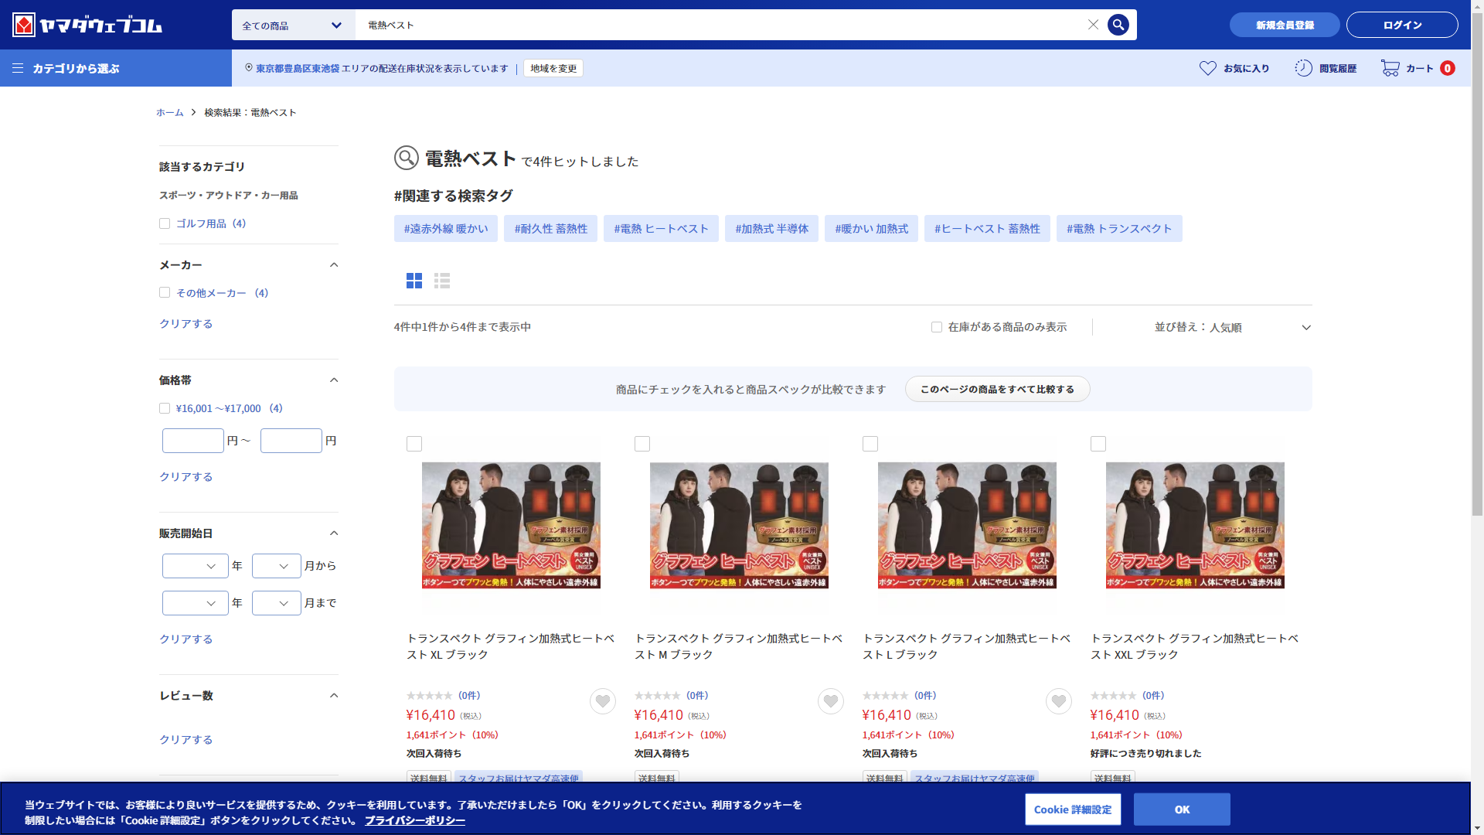The image size is (1484, 835).
Task: Open browsing history clock icon
Action: pos(1303,68)
